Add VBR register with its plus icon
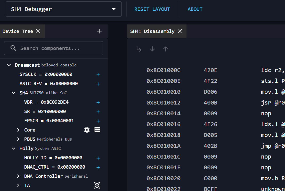Screen dimensions: 285x191 tap(98, 103)
